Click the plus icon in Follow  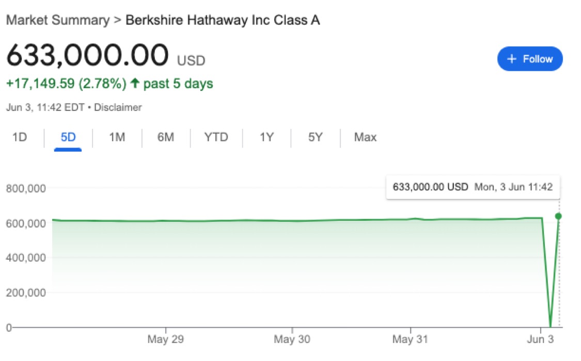tap(512, 59)
